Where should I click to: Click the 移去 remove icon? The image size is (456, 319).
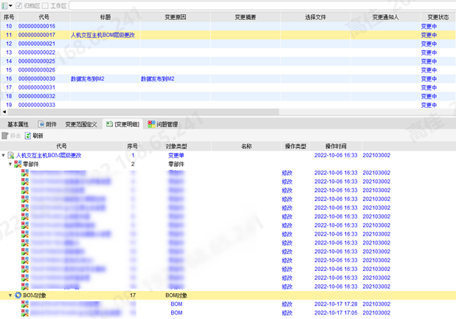pos(6,136)
